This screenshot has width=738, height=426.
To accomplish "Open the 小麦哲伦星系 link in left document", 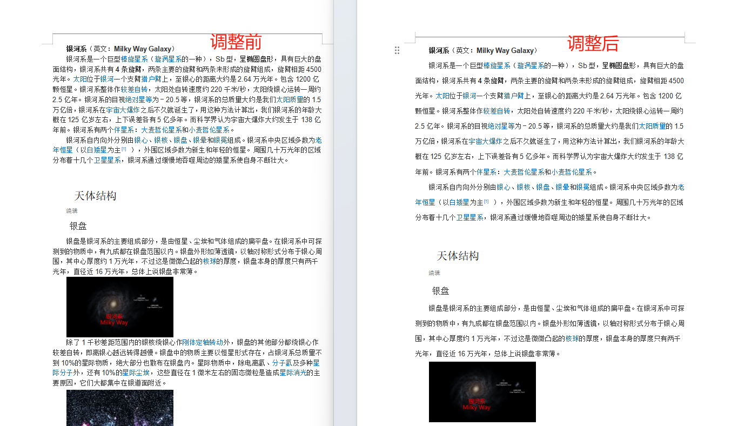I will tap(209, 130).
